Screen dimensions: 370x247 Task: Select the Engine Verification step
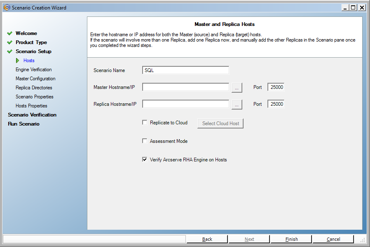coord(33,70)
